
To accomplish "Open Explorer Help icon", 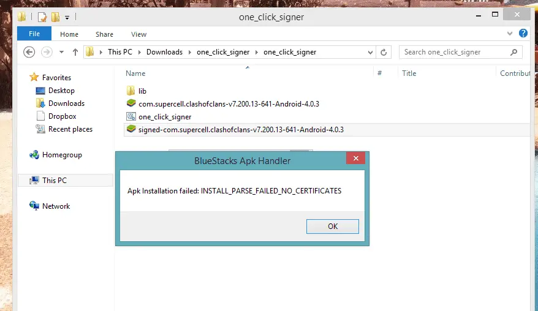I will pos(523,33).
